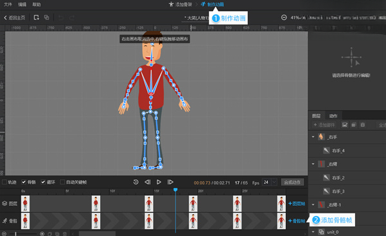Switch to the 制作动画 step
This screenshot has width=386, height=236.
coord(212,4)
